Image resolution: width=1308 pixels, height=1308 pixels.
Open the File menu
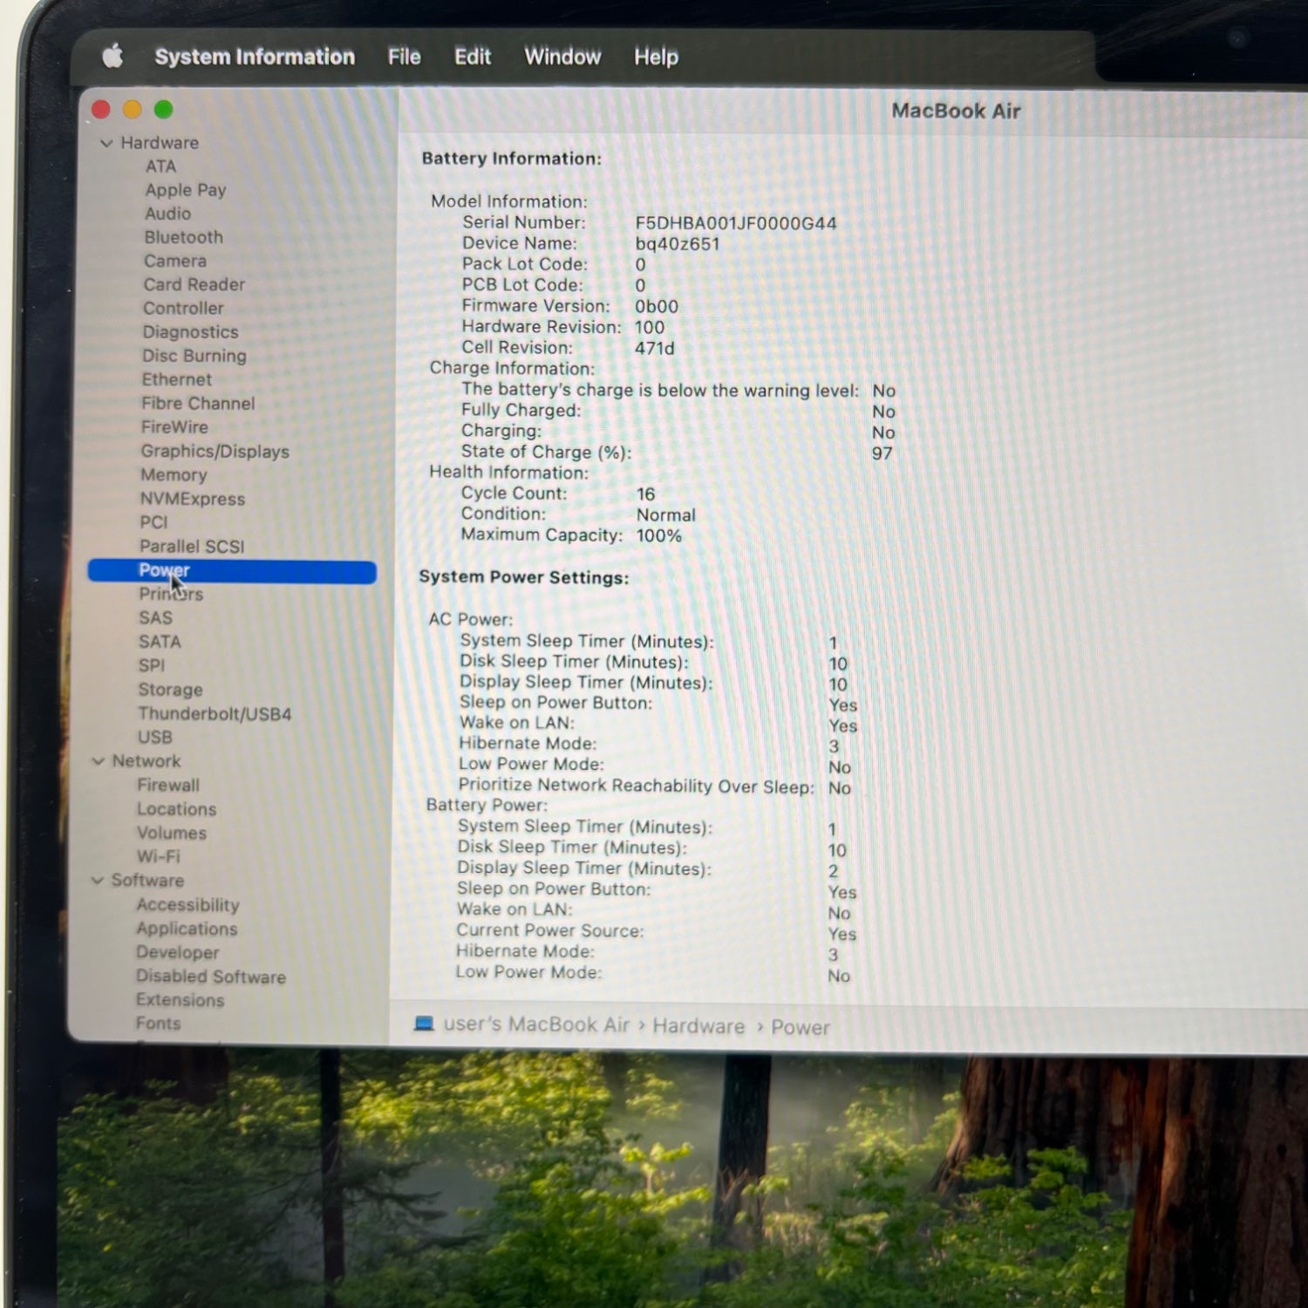(404, 57)
